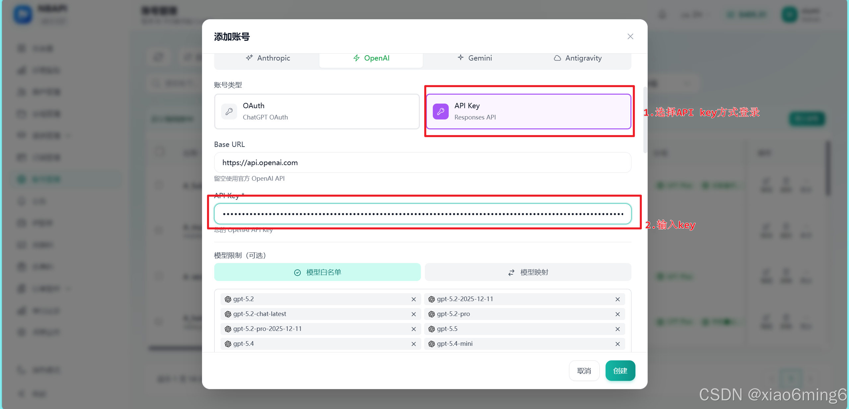The width and height of the screenshot is (849, 409).
Task: Select the OAuth account type card
Action: click(x=317, y=112)
